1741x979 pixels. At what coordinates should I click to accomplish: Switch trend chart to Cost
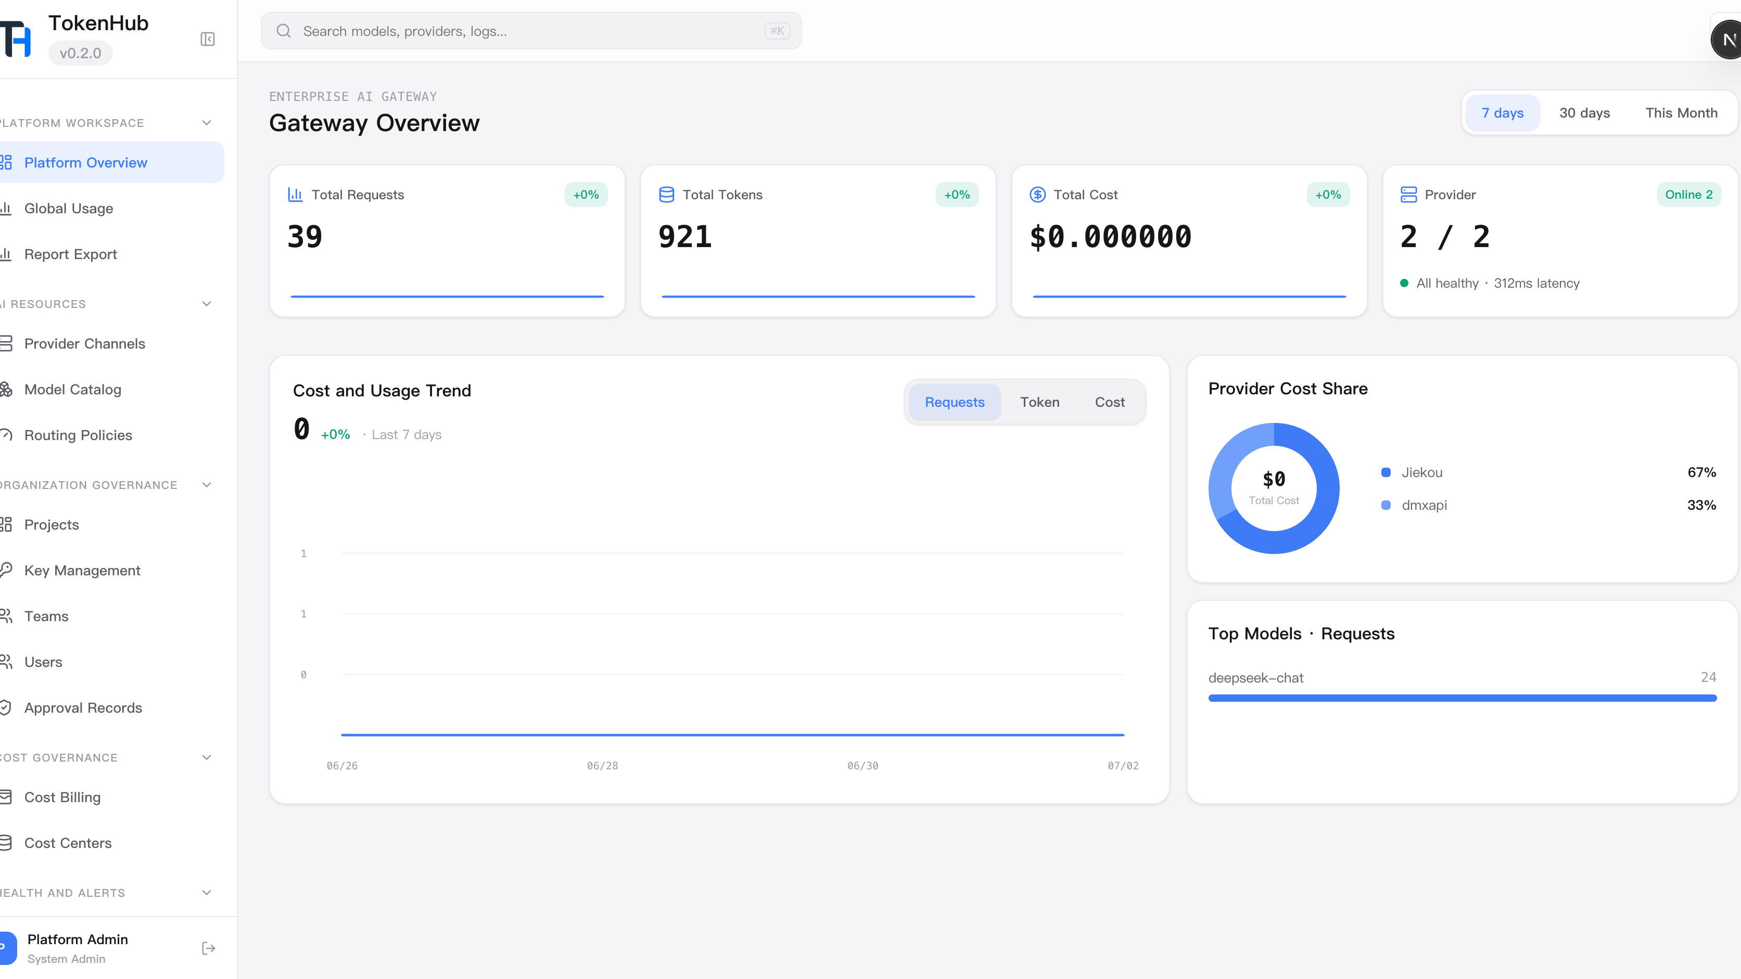(1110, 402)
